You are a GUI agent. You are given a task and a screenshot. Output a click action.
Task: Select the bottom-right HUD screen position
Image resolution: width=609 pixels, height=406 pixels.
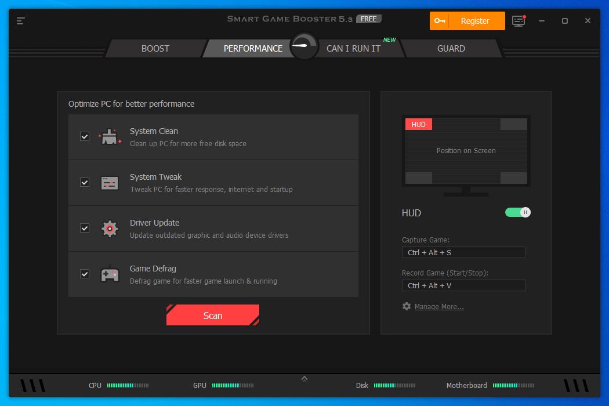[x=513, y=178]
